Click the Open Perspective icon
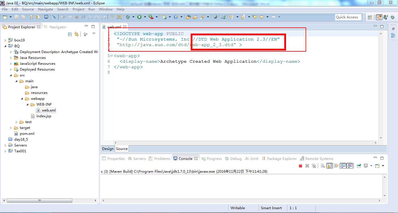 pos(370,17)
